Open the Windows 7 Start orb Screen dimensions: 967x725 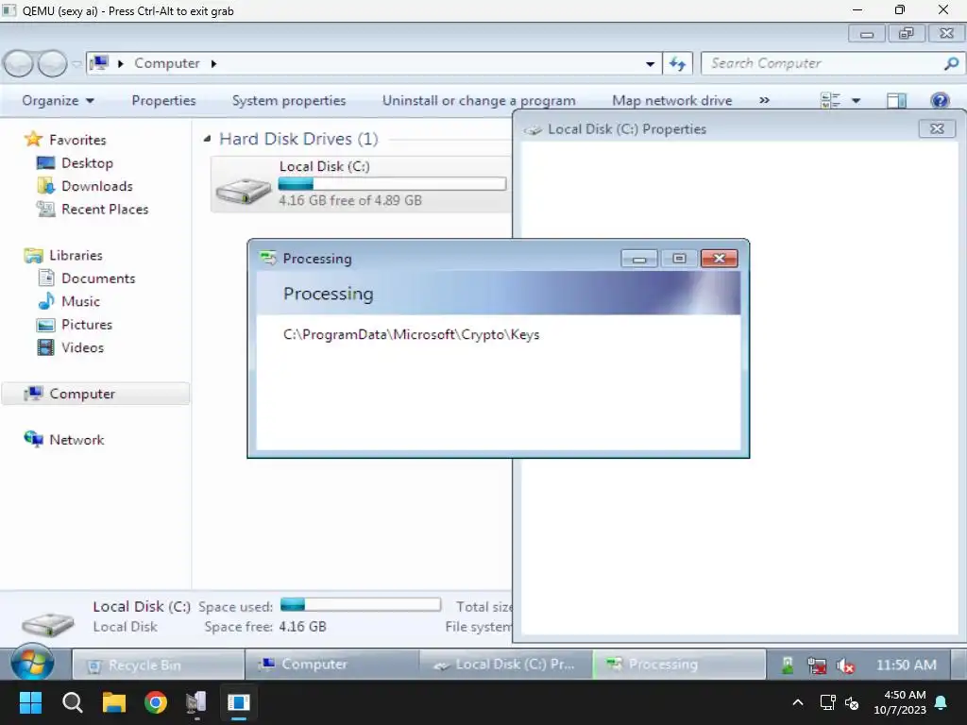pos(32,664)
